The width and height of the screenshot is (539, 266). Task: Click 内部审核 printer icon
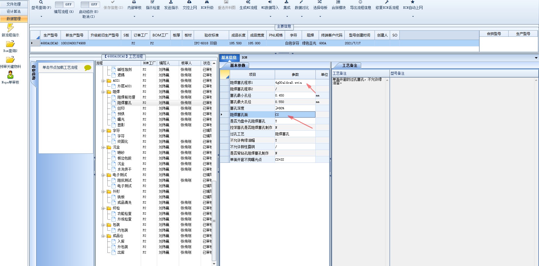134,2
